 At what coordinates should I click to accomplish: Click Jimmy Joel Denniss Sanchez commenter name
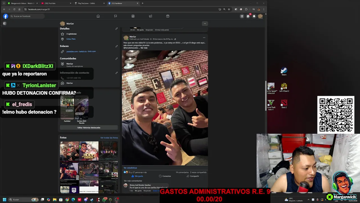[140, 185]
